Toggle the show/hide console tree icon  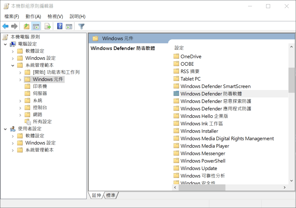coord(36,26)
